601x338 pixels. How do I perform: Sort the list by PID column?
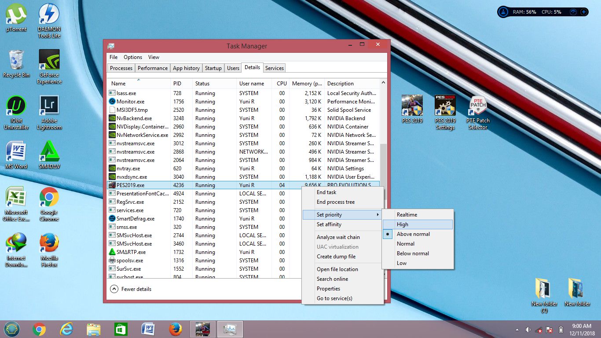coord(182,84)
